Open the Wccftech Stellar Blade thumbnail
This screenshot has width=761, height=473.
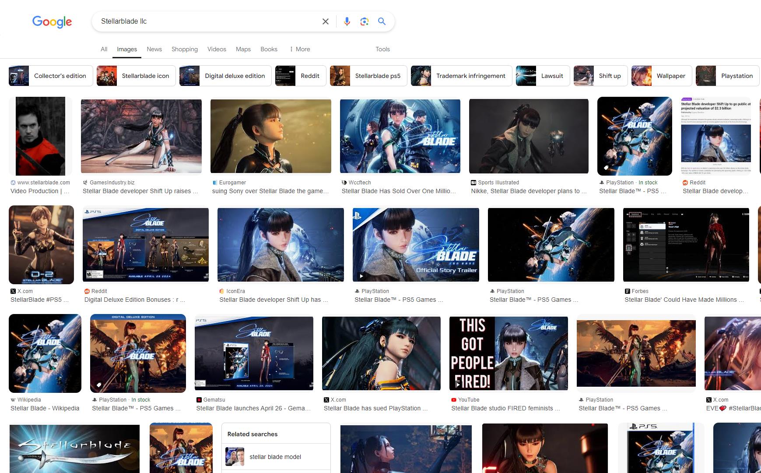[x=400, y=136]
